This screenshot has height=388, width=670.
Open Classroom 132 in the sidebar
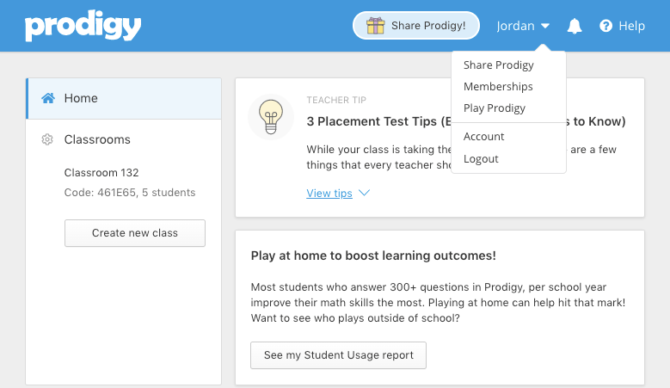click(101, 173)
